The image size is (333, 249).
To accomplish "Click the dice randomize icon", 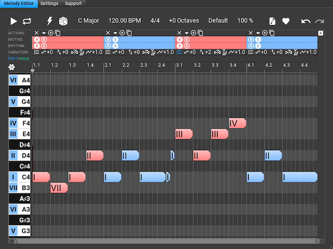I will pyautogui.click(x=63, y=21).
